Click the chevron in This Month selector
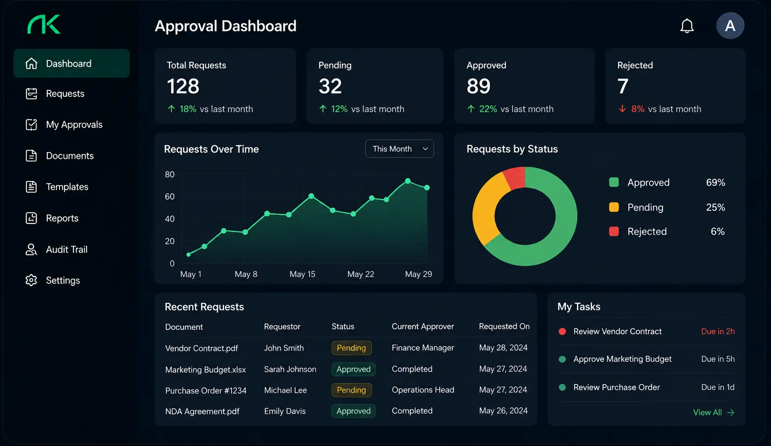The image size is (771, 446). (x=425, y=149)
